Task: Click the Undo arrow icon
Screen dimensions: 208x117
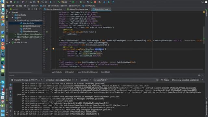Action: point(23,2)
